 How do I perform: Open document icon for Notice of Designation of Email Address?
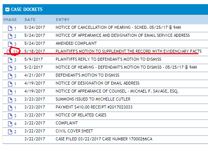click(x=10, y=84)
